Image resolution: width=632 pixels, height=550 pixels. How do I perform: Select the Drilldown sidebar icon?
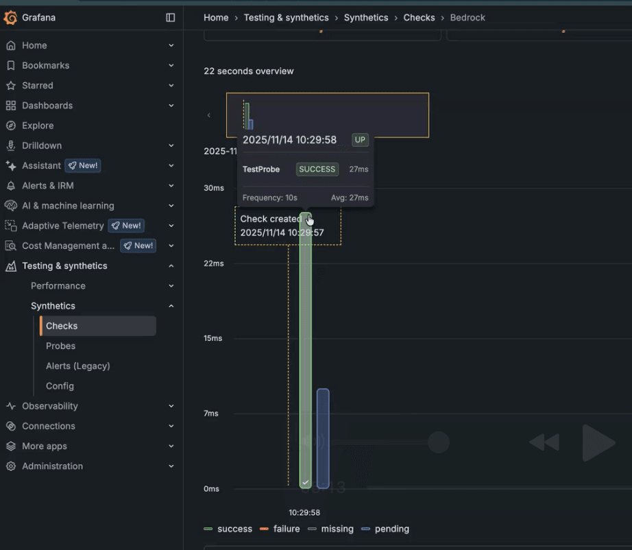tap(11, 145)
